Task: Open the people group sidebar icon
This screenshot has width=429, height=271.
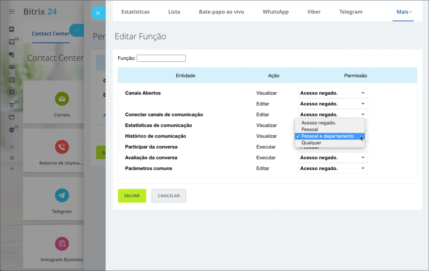Action: [12, 67]
